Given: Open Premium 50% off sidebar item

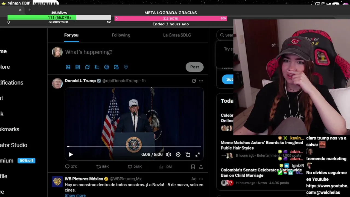Looking at the screenshot, I should (x=18, y=161).
